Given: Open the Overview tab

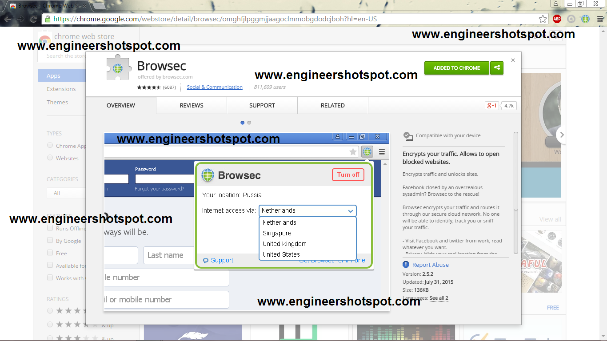Looking at the screenshot, I should (121, 105).
